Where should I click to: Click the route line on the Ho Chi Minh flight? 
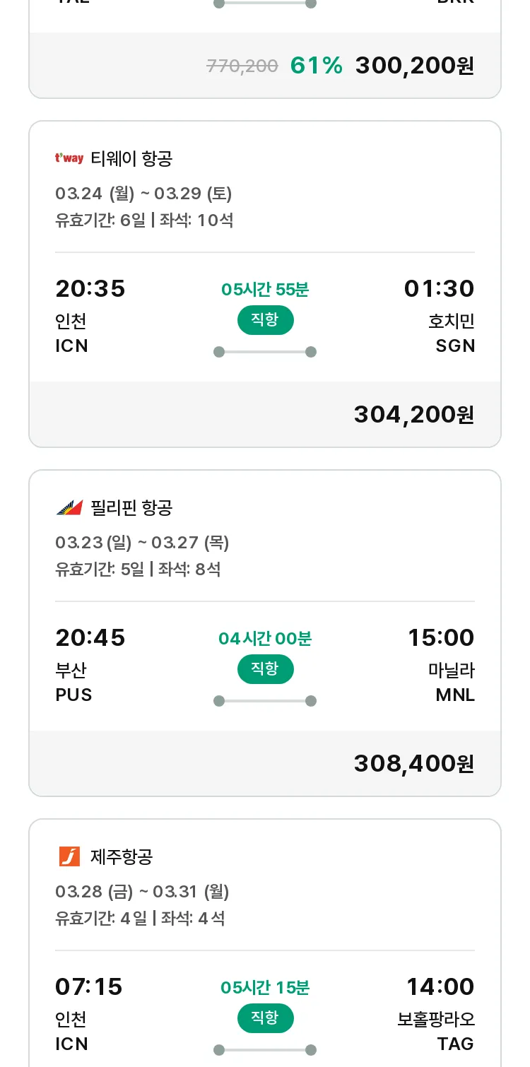coord(265,352)
